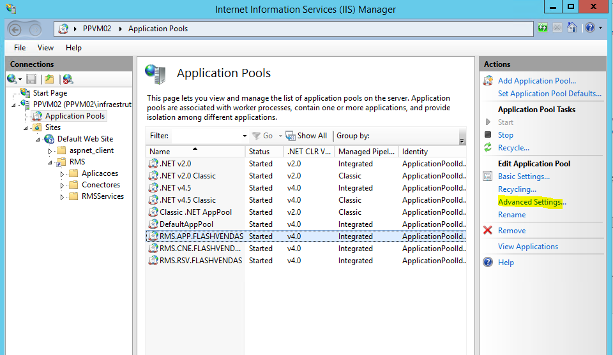Viewport: 613px width, 355px height.
Task: Click the black Stop icon under Tasks
Action: pyautogui.click(x=488, y=135)
